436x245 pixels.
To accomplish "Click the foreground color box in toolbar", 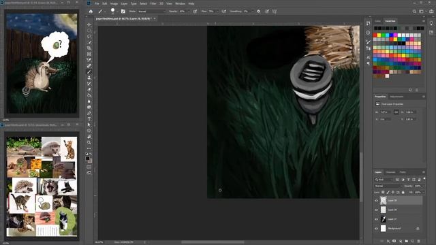I will pos(88,158).
